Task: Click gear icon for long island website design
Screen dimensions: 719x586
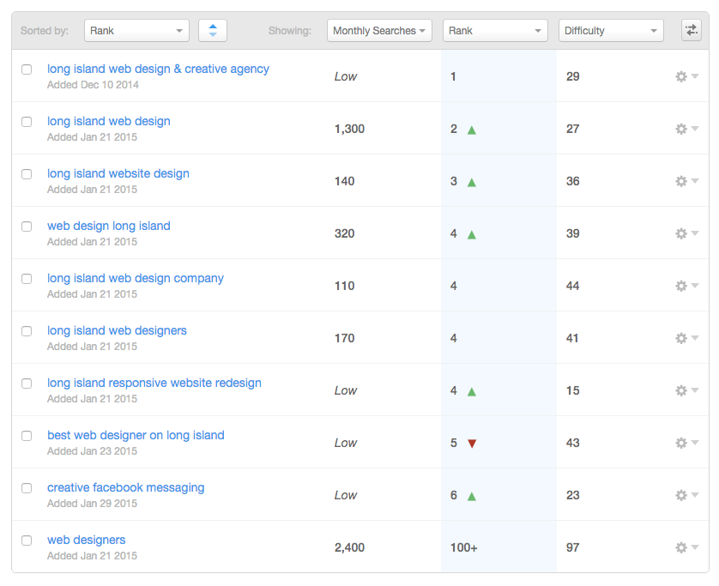Action: pos(686,181)
